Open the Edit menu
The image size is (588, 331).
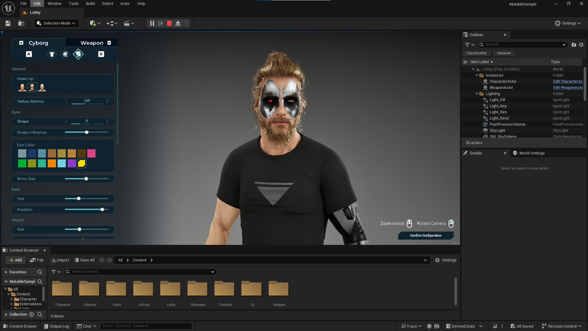coord(37,3)
